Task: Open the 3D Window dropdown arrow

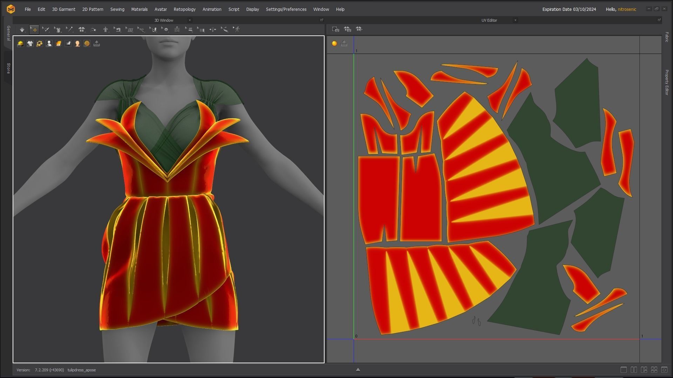Action: click(190, 20)
